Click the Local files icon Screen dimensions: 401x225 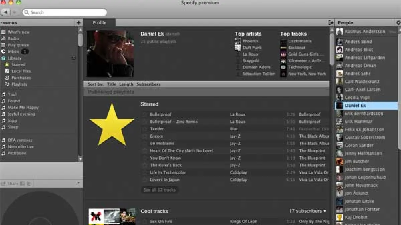tap(7, 71)
